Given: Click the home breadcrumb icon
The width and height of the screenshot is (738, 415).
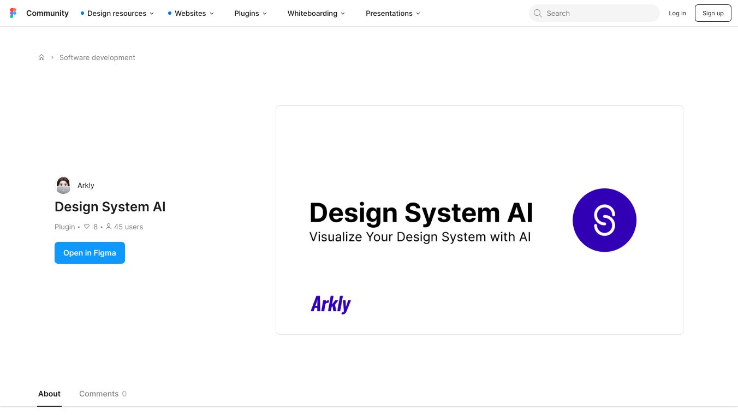Looking at the screenshot, I should tap(41, 57).
